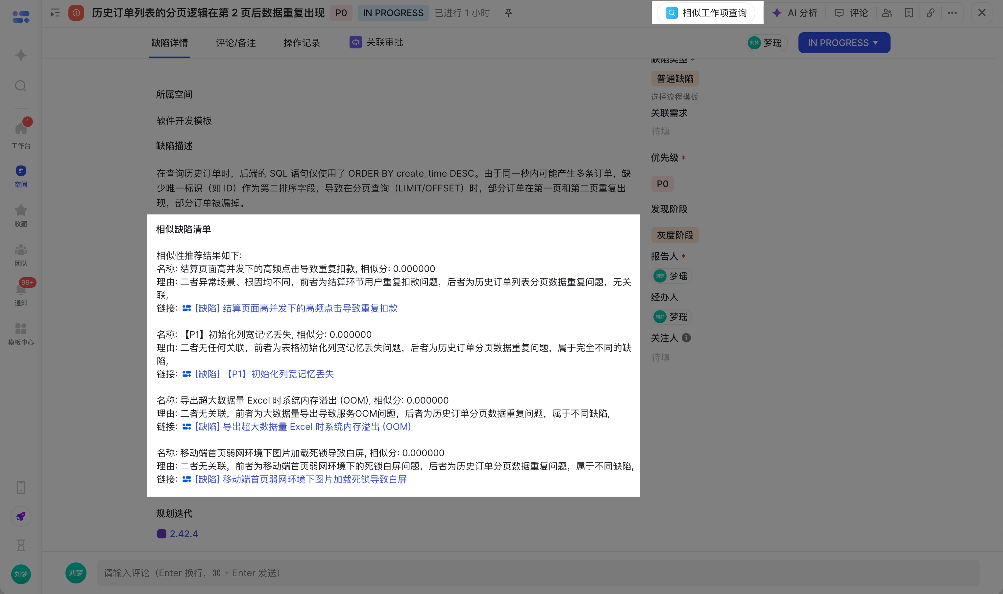The image size is (1003, 594).
Task: Click the 梦瑶 assignee chip near the status button
Action: point(766,43)
